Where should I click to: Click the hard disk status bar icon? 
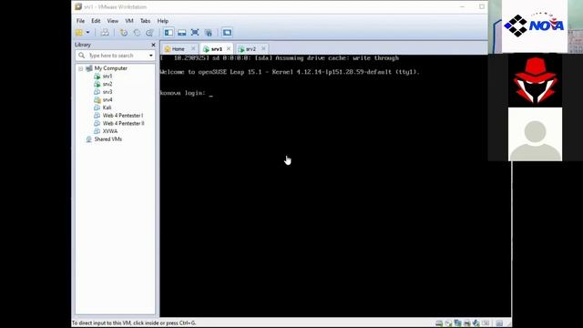[439, 323]
